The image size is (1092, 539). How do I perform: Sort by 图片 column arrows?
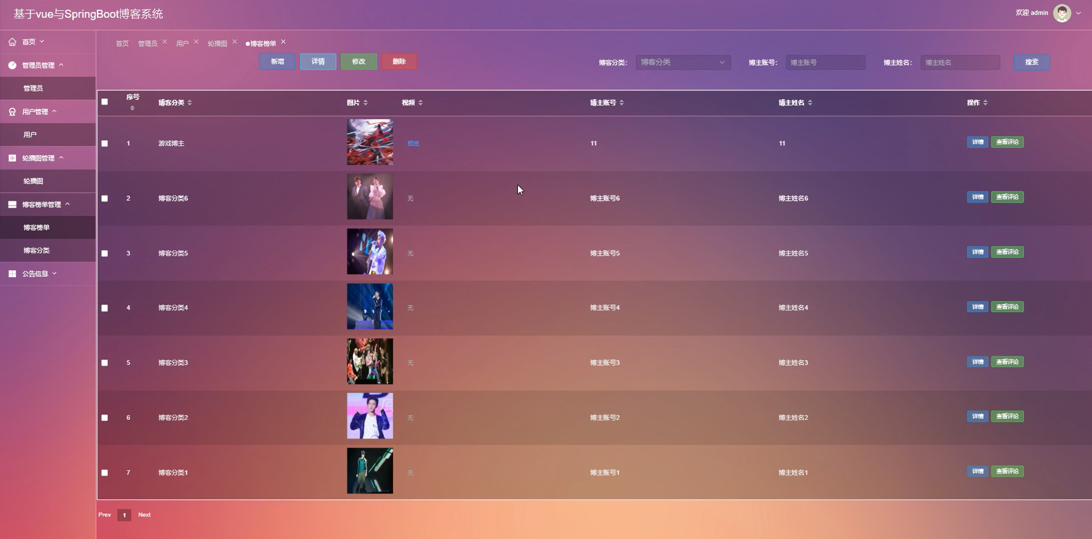pyautogui.click(x=366, y=103)
